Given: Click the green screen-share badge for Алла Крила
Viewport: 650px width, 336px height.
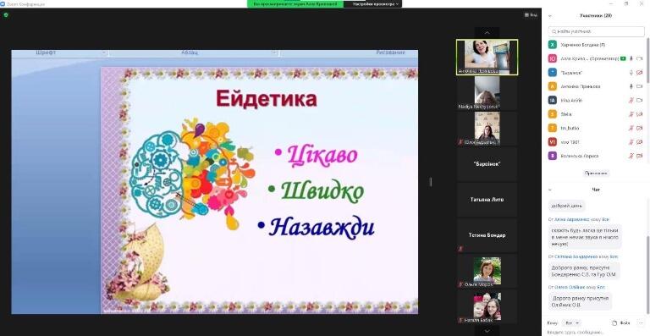Looking at the screenshot, I should click(623, 59).
